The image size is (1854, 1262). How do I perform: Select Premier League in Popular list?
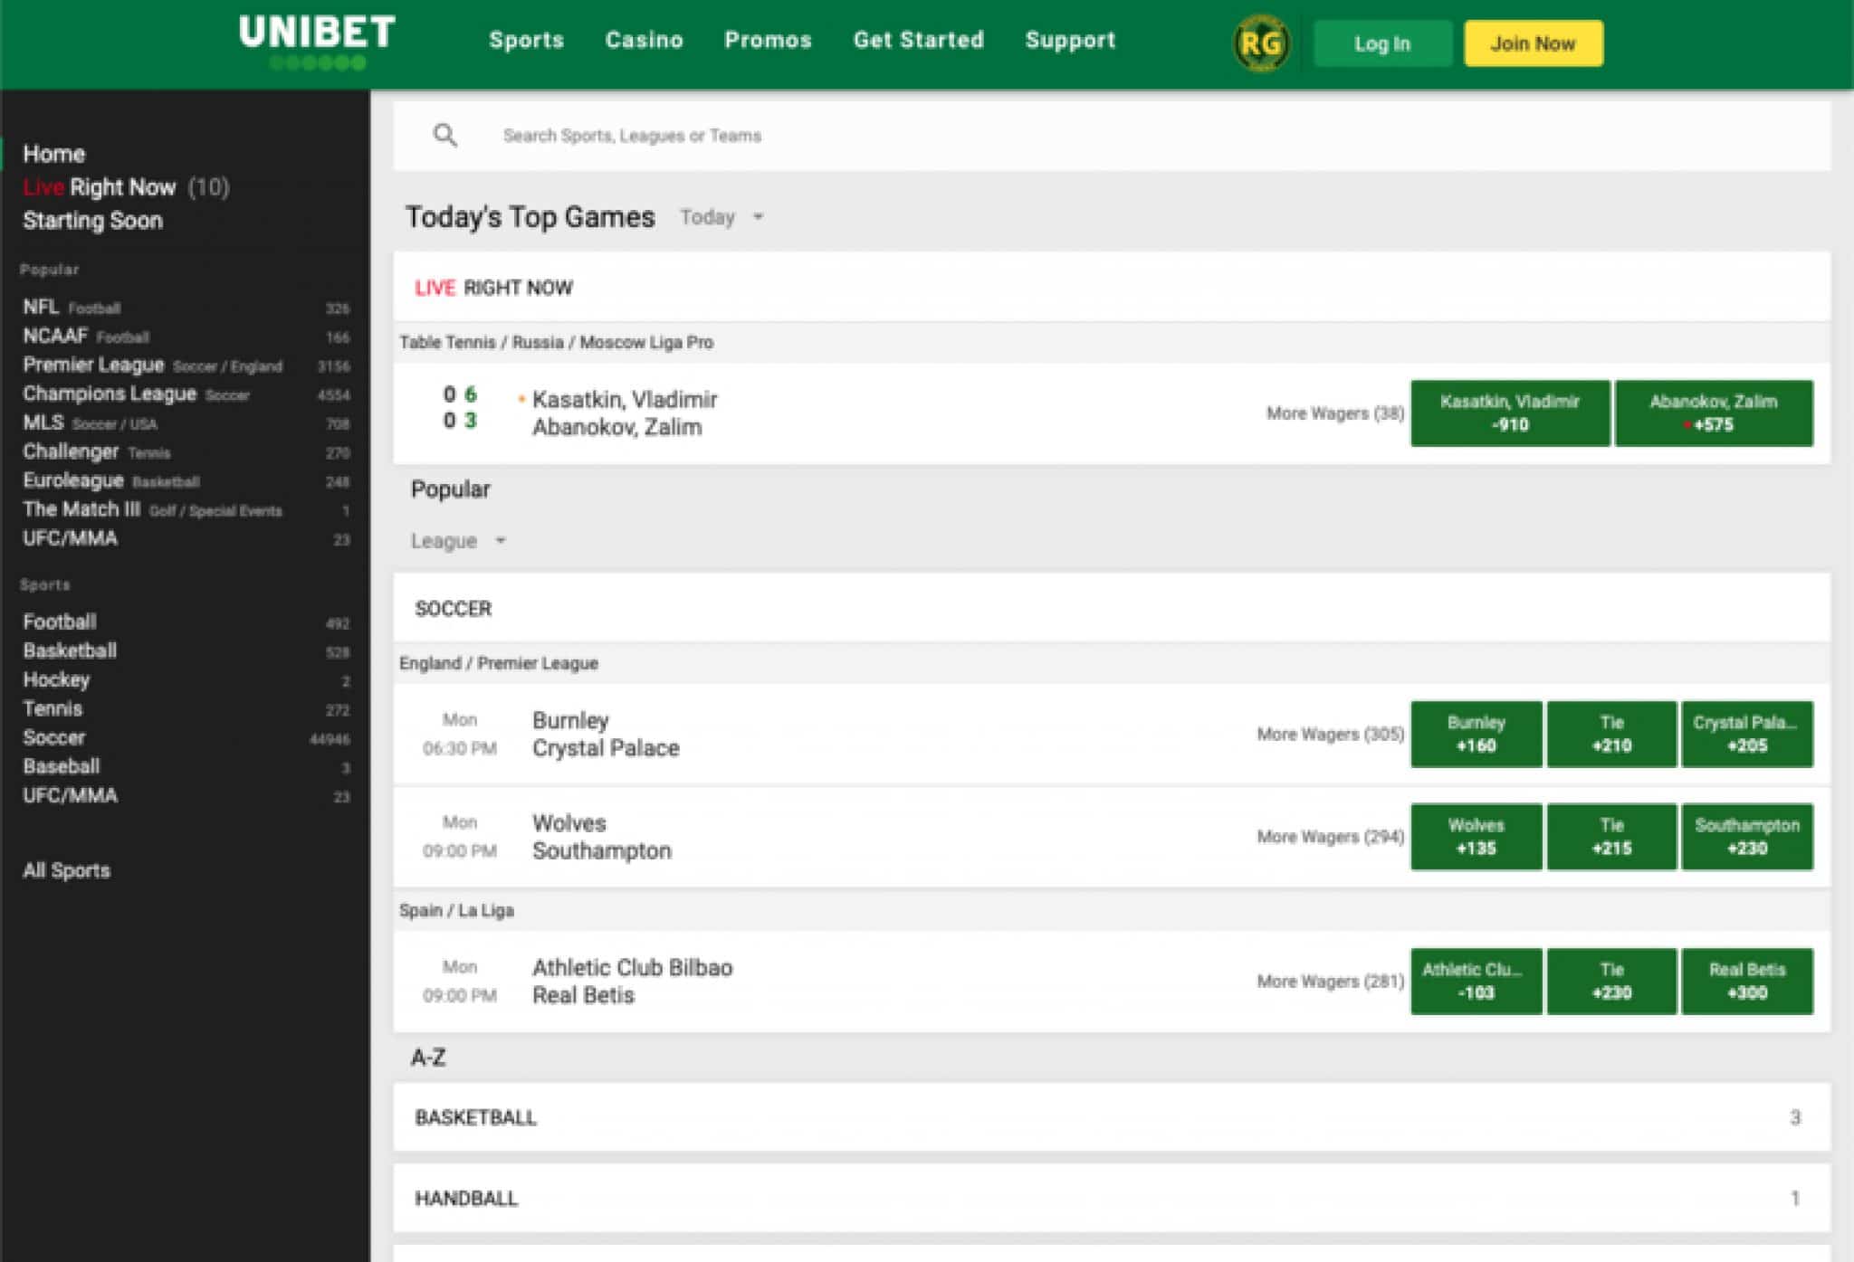coord(186,365)
